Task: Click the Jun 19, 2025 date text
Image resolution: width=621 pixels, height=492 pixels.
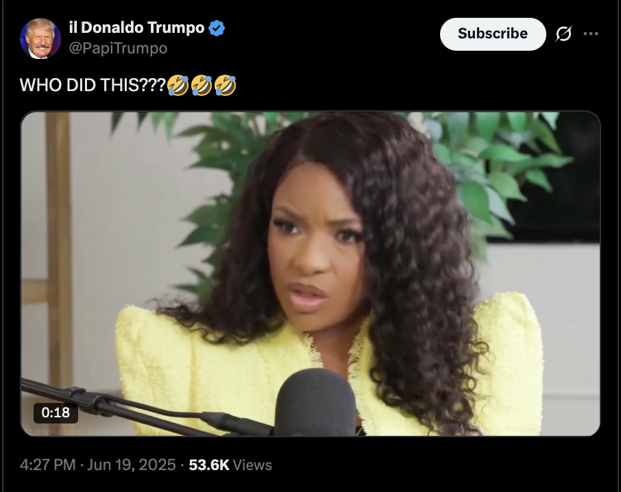Action: click(x=132, y=465)
